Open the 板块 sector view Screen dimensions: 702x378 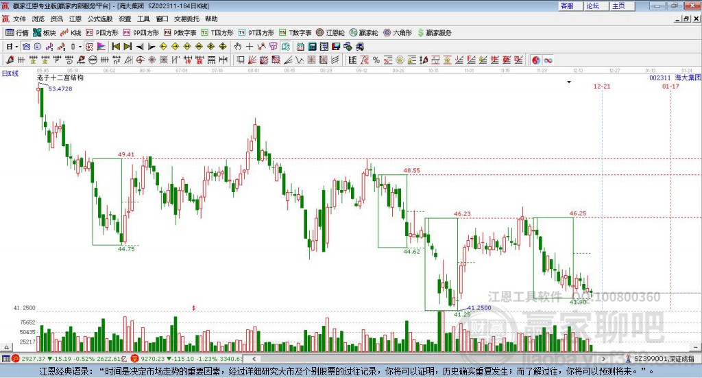[x=45, y=33]
